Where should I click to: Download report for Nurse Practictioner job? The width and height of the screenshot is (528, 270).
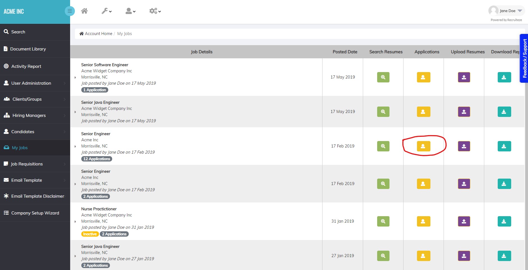(x=504, y=221)
